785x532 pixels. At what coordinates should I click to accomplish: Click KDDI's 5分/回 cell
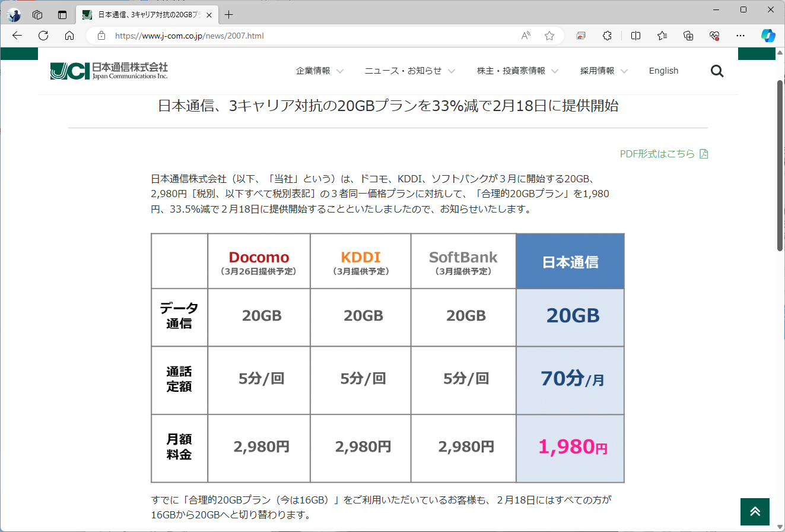click(360, 380)
